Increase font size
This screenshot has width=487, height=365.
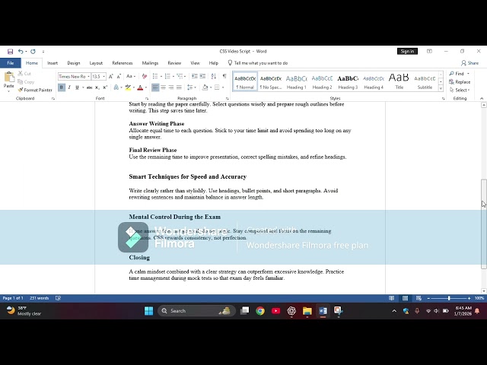coord(111,76)
